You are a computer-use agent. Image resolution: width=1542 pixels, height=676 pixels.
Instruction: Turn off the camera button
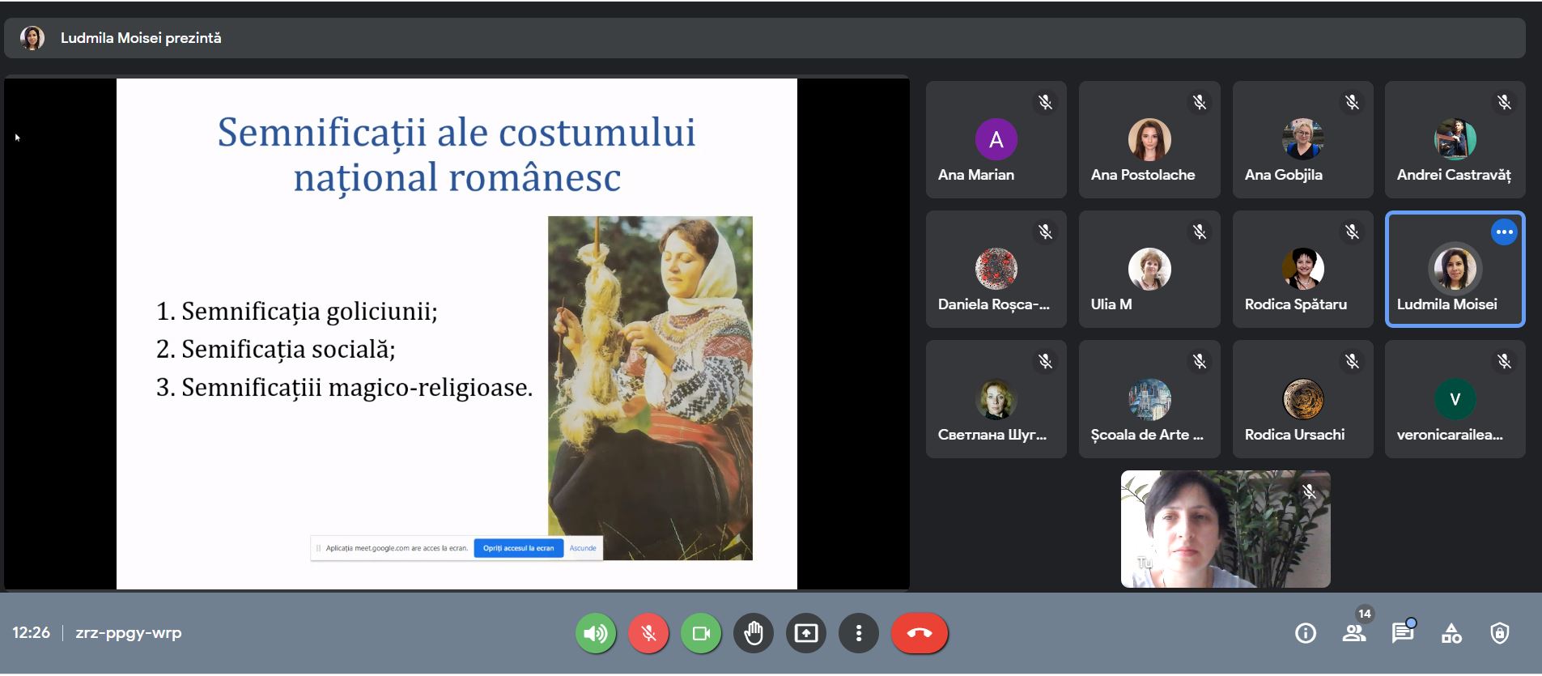pyautogui.click(x=701, y=633)
